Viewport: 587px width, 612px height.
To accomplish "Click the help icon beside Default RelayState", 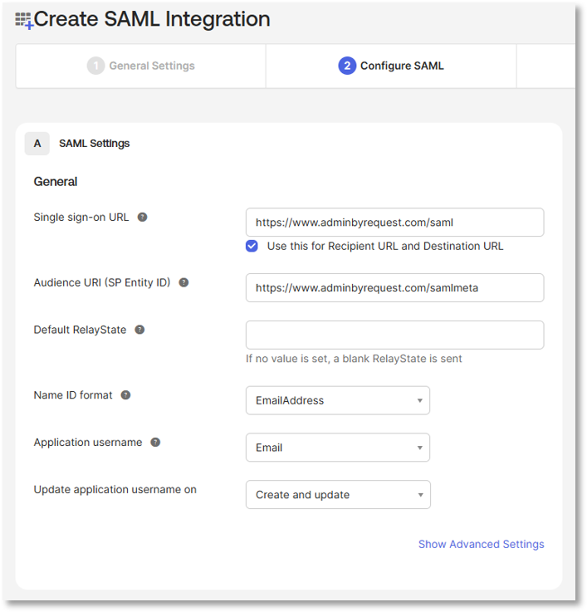I will (139, 330).
